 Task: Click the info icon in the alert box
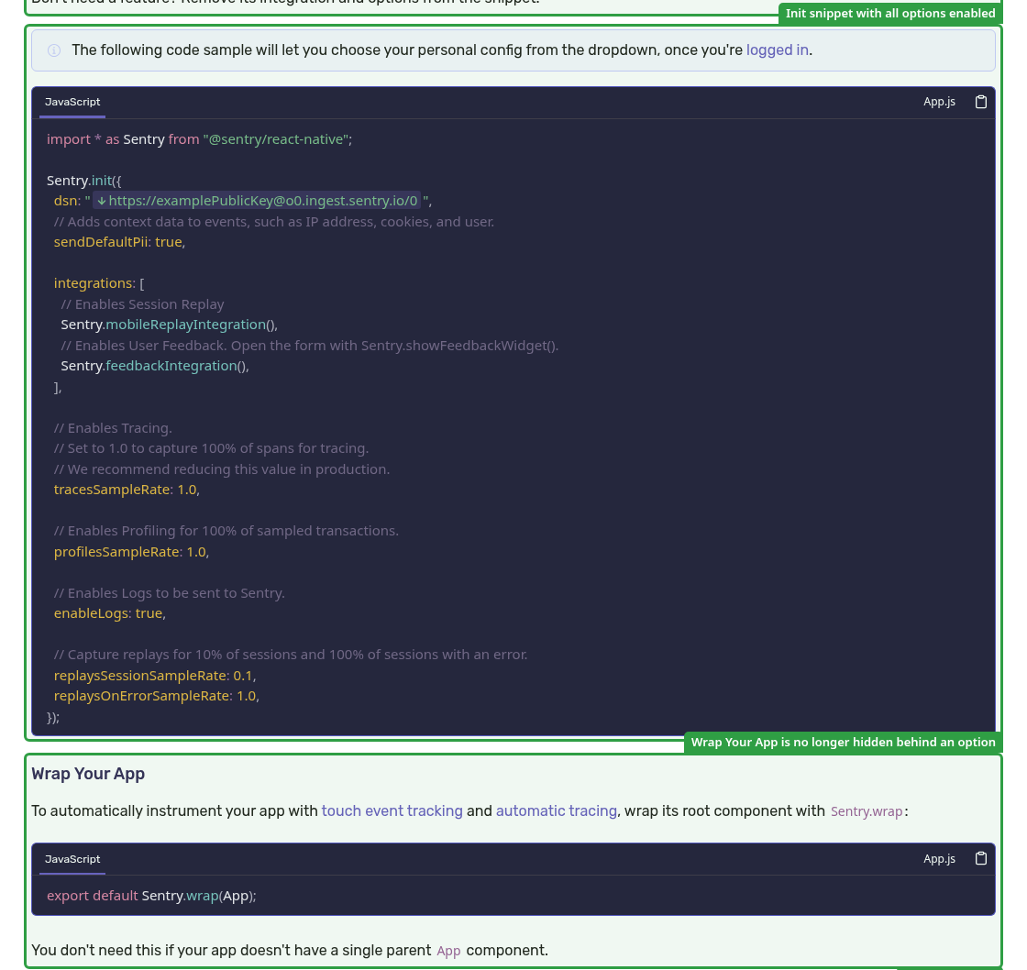(54, 50)
